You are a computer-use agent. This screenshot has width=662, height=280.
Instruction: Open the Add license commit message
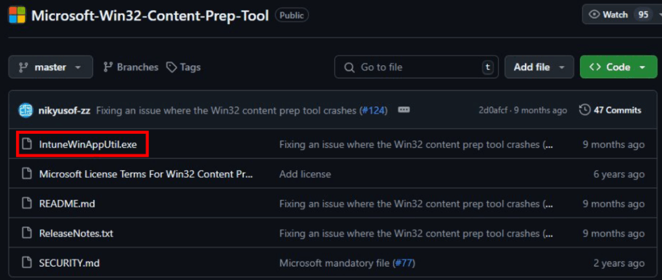click(305, 175)
